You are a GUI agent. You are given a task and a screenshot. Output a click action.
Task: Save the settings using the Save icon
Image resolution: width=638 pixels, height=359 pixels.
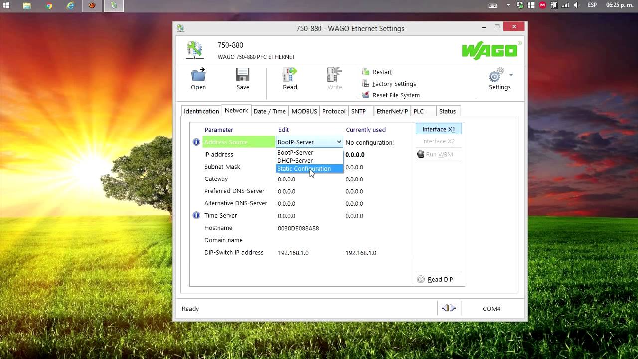[243, 79]
